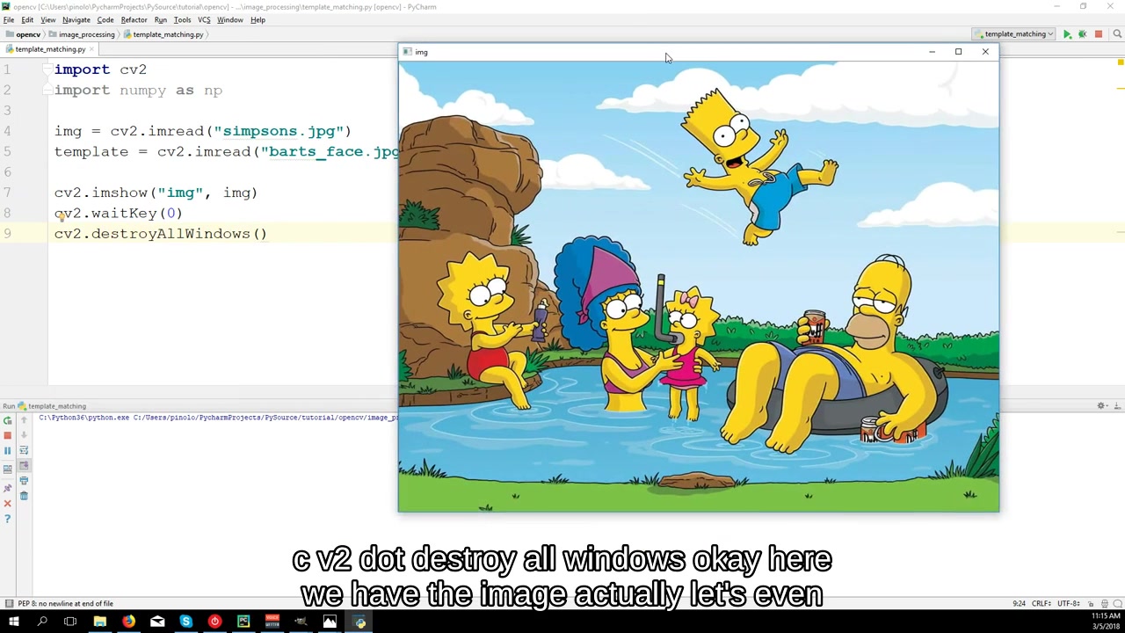1125x633 pixels.
Task: Open Search Everywhere magnifier icon
Action: coord(1117,34)
